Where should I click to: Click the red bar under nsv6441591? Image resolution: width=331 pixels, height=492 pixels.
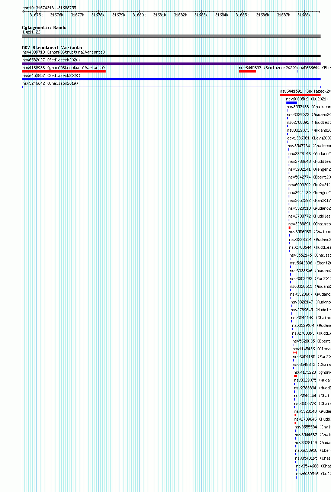coord(300,95)
